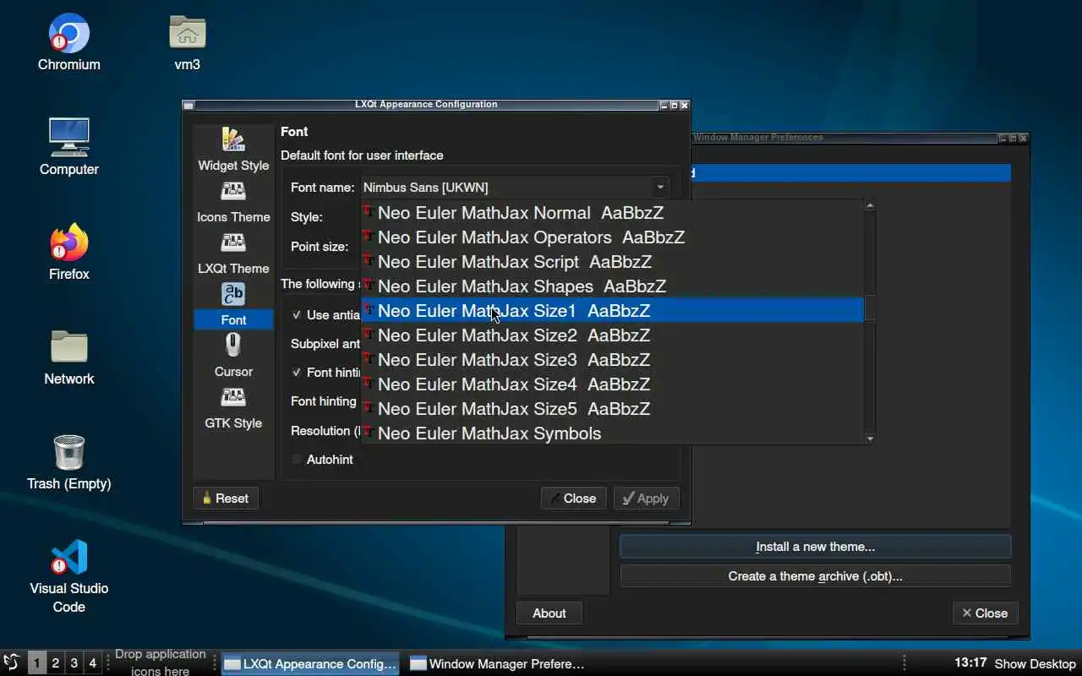
Task: Enable the Autohint checkbox
Action: [x=297, y=459]
